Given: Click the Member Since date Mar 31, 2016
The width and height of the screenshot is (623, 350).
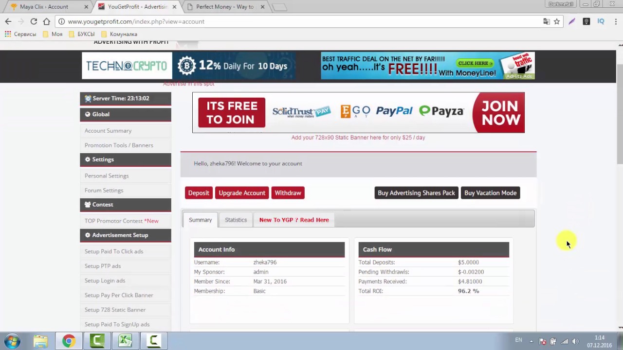Looking at the screenshot, I should [270, 281].
